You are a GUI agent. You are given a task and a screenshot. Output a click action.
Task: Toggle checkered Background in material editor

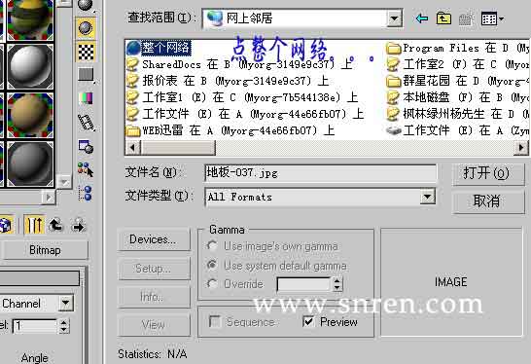(x=86, y=52)
